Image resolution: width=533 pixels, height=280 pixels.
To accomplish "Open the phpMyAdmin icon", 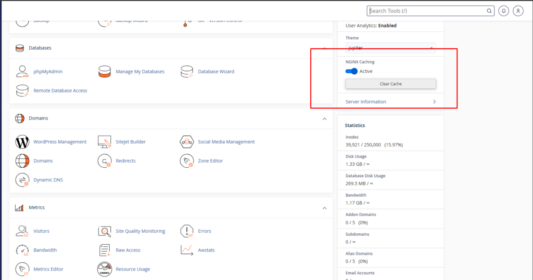I will coord(22,72).
